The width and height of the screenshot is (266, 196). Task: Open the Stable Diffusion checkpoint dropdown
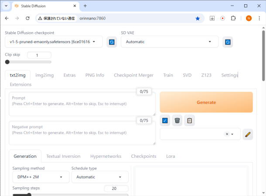click(x=54, y=42)
